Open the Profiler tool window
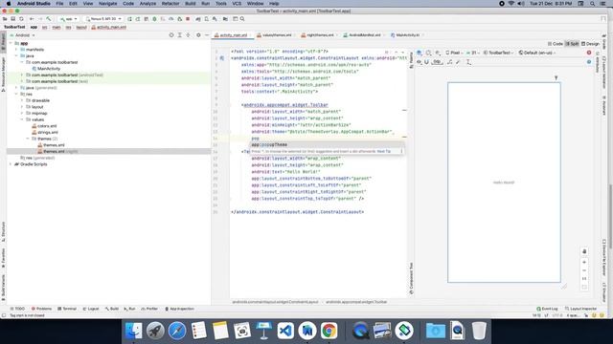 click(149, 309)
